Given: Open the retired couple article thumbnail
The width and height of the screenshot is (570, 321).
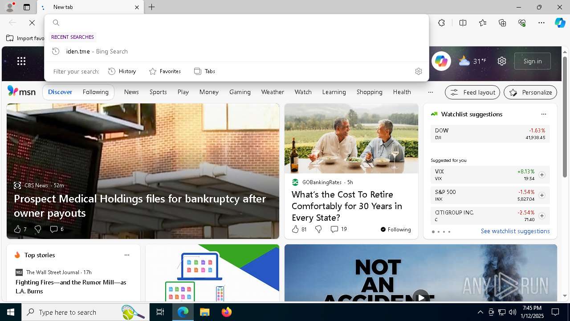Looking at the screenshot, I should click(x=351, y=139).
